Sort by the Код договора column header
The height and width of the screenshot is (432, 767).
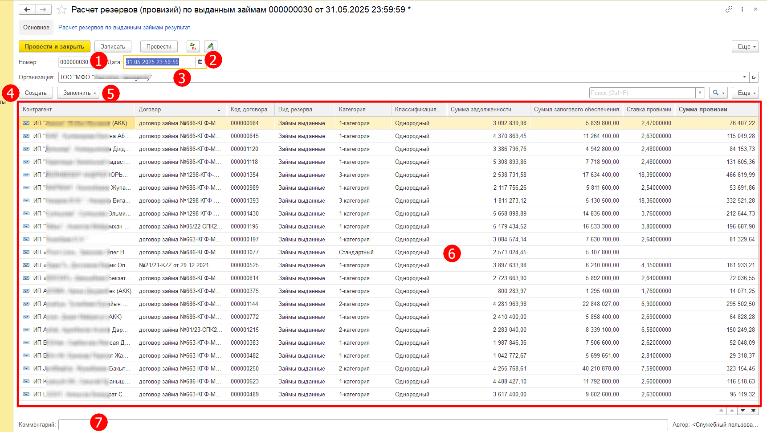click(x=250, y=109)
